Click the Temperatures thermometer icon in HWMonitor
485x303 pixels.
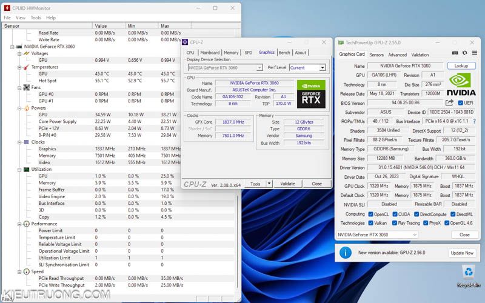[27, 67]
